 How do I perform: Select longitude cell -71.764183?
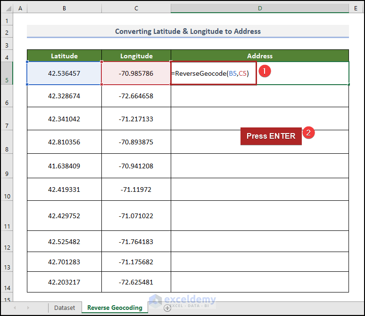[x=136, y=241]
